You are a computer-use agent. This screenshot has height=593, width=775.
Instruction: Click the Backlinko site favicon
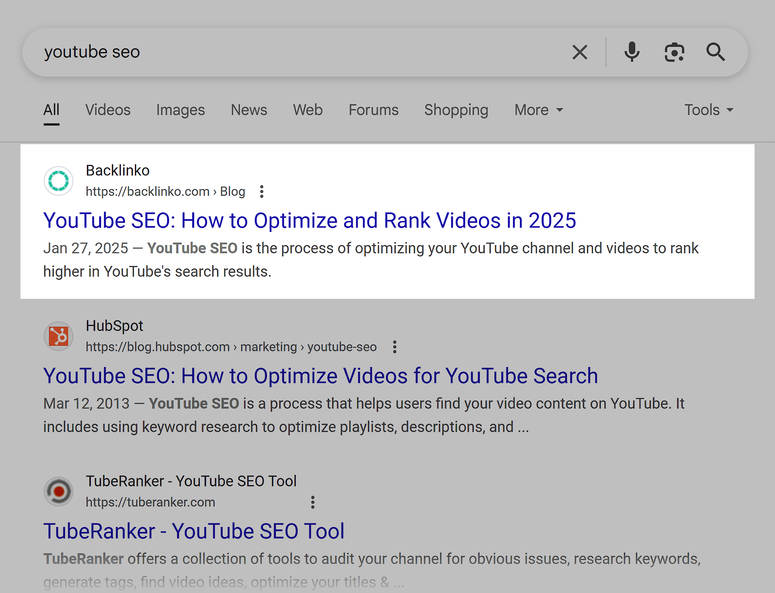(58, 181)
